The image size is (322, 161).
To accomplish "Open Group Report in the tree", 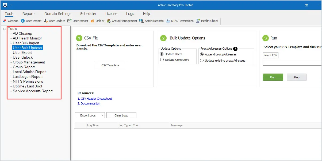I will pos(24,67).
